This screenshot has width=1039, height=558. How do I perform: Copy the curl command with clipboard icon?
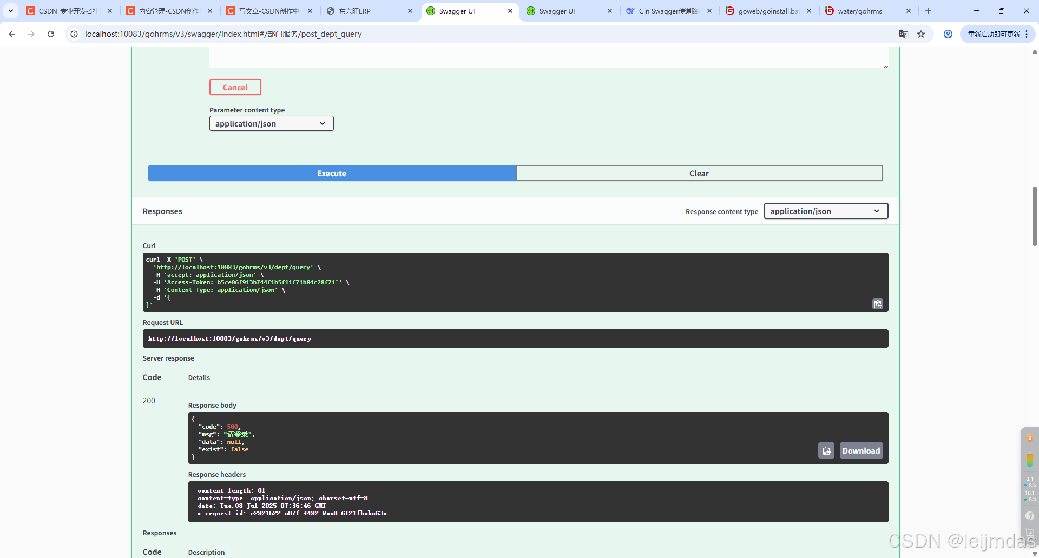[x=878, y=304]
